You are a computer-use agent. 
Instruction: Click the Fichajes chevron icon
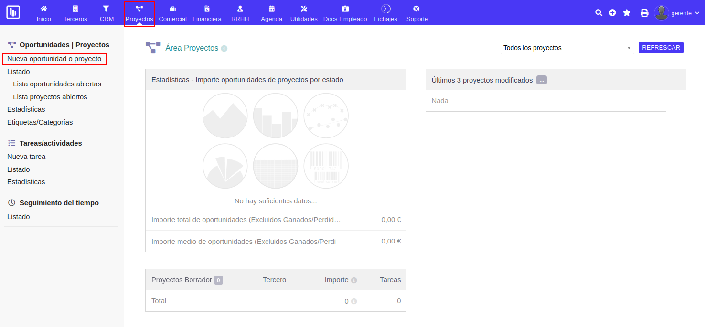[x=385, y=8]
